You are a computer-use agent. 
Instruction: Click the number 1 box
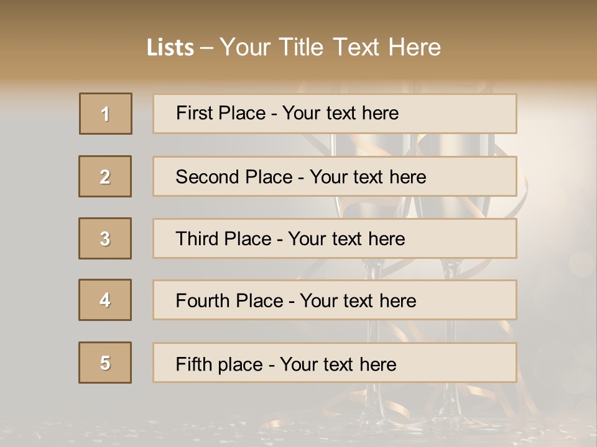(x=106, y=114)
